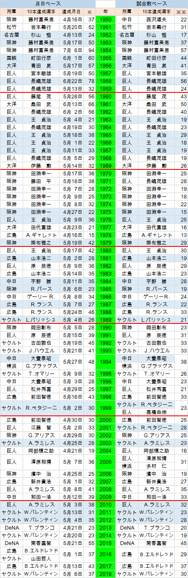Click the green 1969 year cell
Screen dimensions: 188x578
[106, 166]
